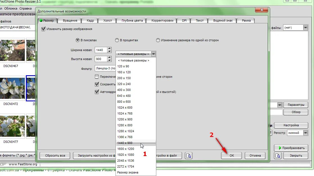The width and height of the screenshot is (314, 176).
Task: Click the Закрыть button
Action: pyautogui.click(x=296, y=156)
